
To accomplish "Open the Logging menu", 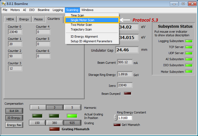I will pos(58,10).
